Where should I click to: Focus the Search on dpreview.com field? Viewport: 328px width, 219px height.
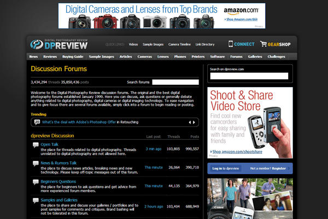coord(249,76)
